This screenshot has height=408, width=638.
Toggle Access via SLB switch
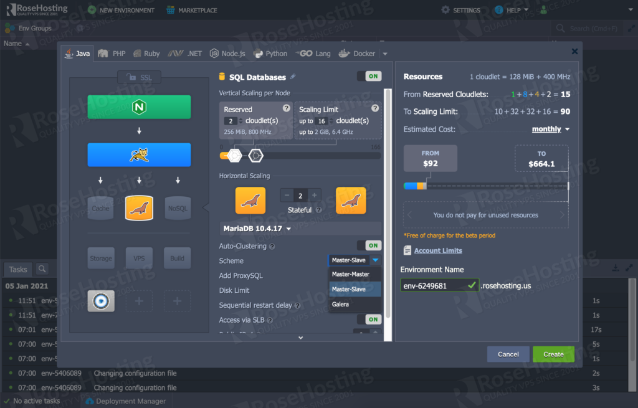click(x=369, y=320)
